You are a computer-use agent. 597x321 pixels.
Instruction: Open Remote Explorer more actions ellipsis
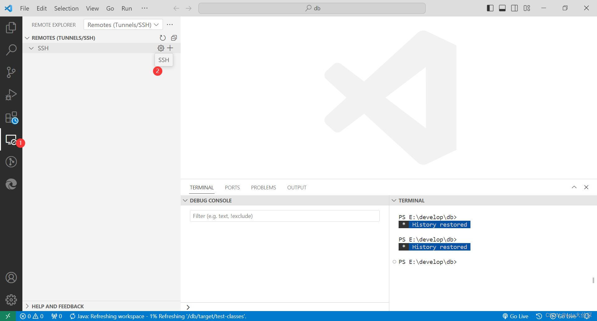point(170,25)
